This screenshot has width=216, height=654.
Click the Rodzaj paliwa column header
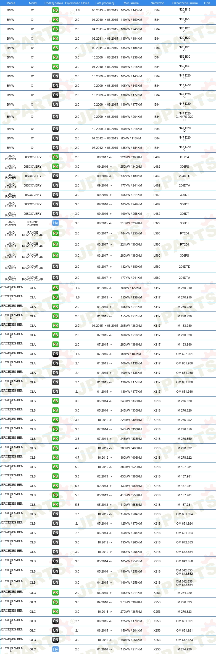(x=54, y=3)
